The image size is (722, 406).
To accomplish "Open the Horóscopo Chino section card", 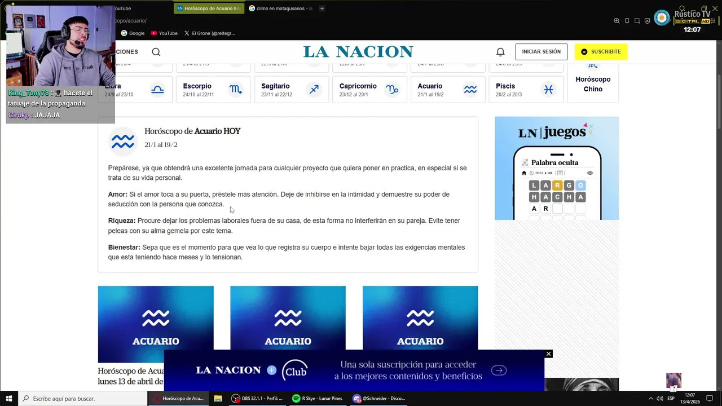I will point(593,83).
